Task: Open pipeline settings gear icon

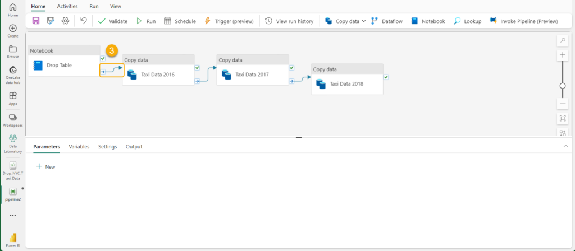Action: click(x=65, y=21)
